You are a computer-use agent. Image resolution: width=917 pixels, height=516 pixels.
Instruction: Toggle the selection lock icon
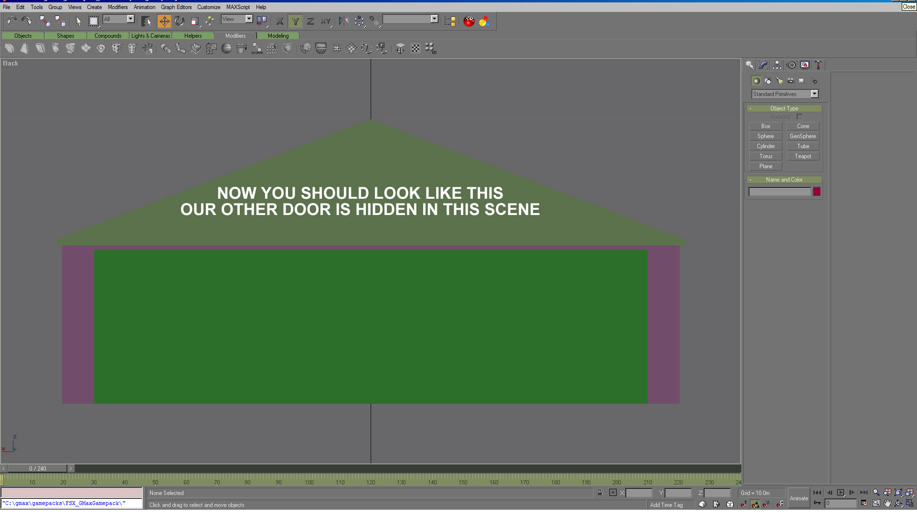(600, 493)
